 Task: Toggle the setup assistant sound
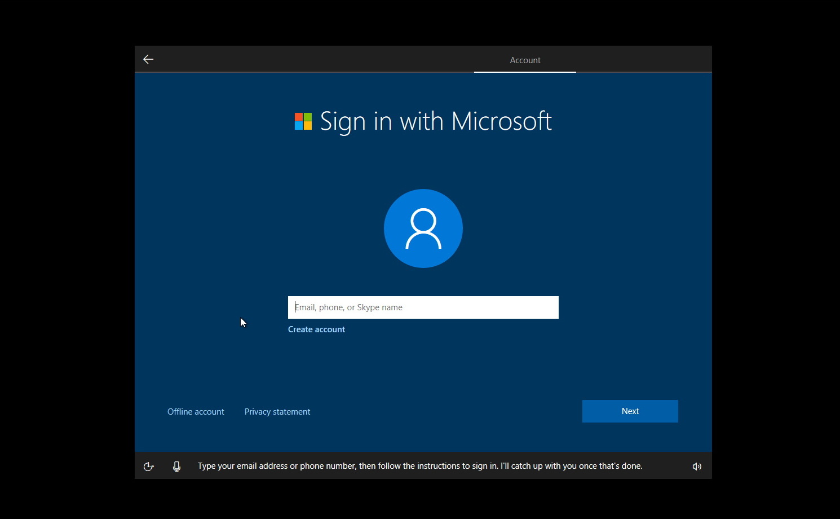tap(697, 466)
